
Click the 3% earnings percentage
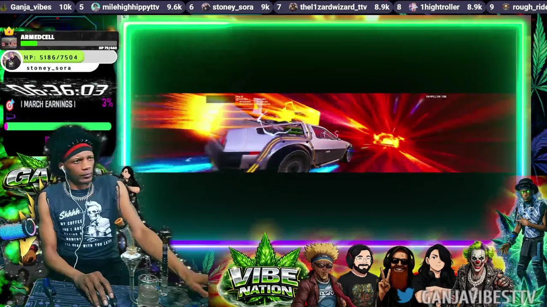coord(107,103)
